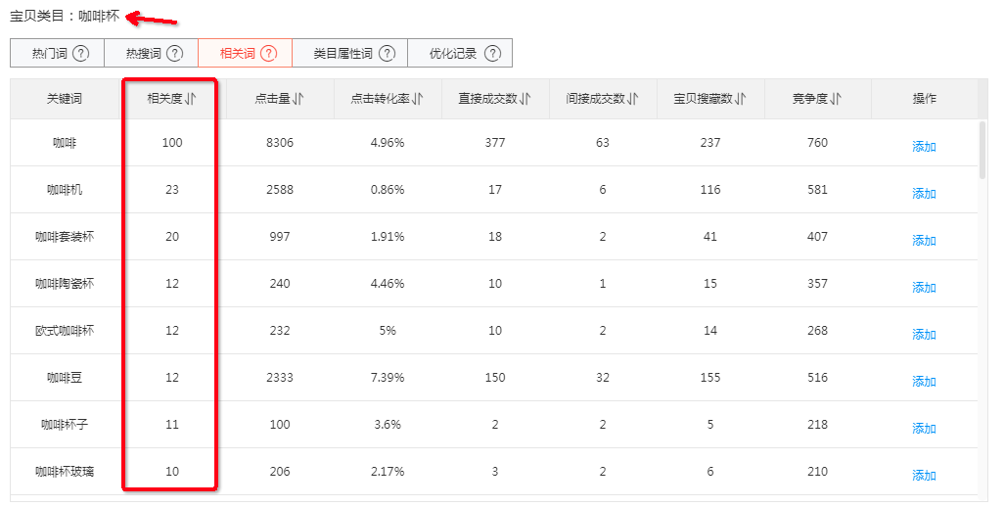Open help icon next to 热门词 tab
Screen dimensions: 1005x507
(x=80, y=53)
